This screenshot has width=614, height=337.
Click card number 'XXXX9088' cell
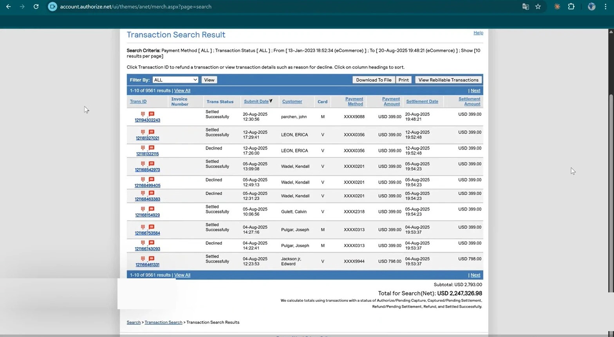tap(354, 117)
